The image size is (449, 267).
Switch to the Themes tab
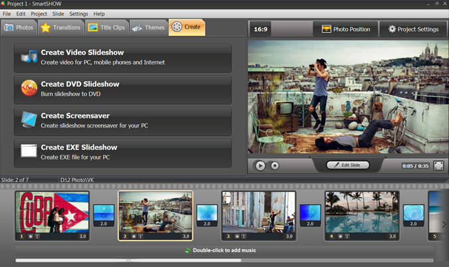tap(148, 27)
